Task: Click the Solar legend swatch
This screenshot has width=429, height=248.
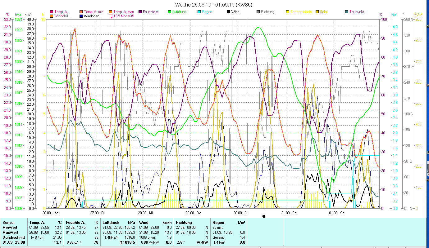Action: pyautogui.click(x=317, y=12)
